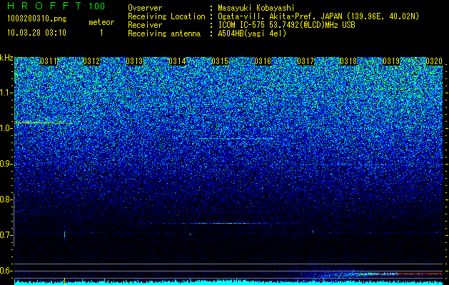Click the date stamp 10.03.28 03:10
This screenshot has width=449, height=285.
pyautogui.click(x=36, y=33)
